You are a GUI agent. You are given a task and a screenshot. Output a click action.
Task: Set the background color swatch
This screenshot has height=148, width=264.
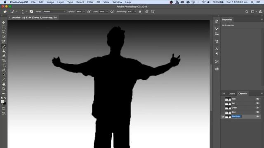coord(5,104)
